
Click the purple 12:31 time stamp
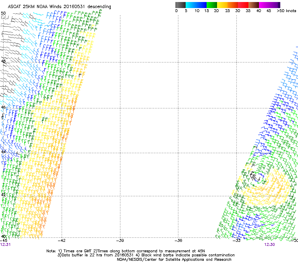click(x=5, y=245)
